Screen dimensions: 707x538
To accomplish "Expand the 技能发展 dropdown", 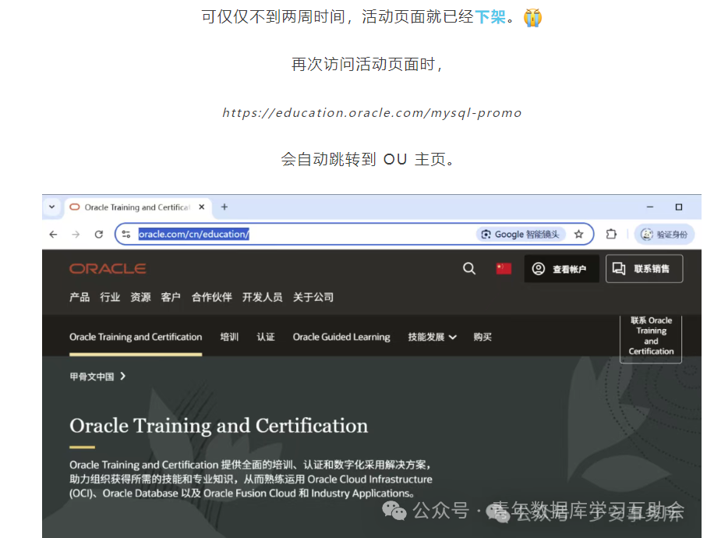I will click(x=432, y=337).
